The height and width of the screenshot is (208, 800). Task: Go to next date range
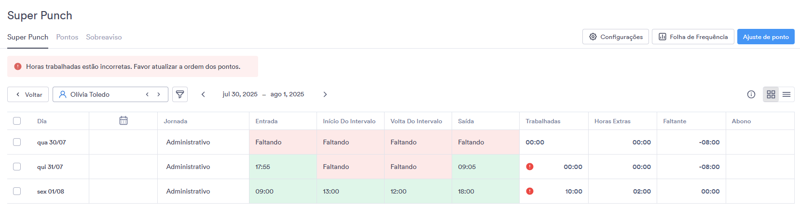tap(325, 94)
